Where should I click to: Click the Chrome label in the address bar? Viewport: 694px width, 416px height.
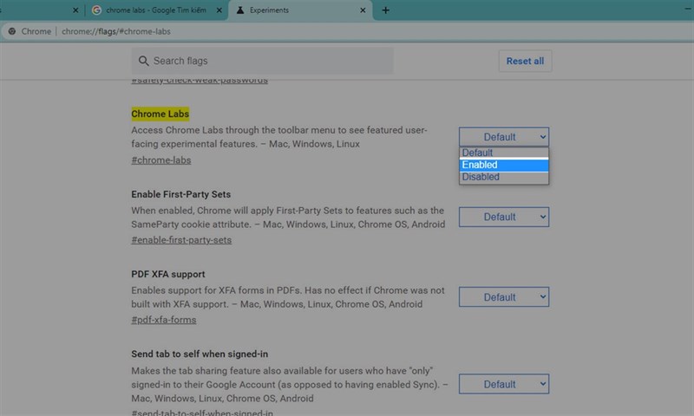[36, 31]
